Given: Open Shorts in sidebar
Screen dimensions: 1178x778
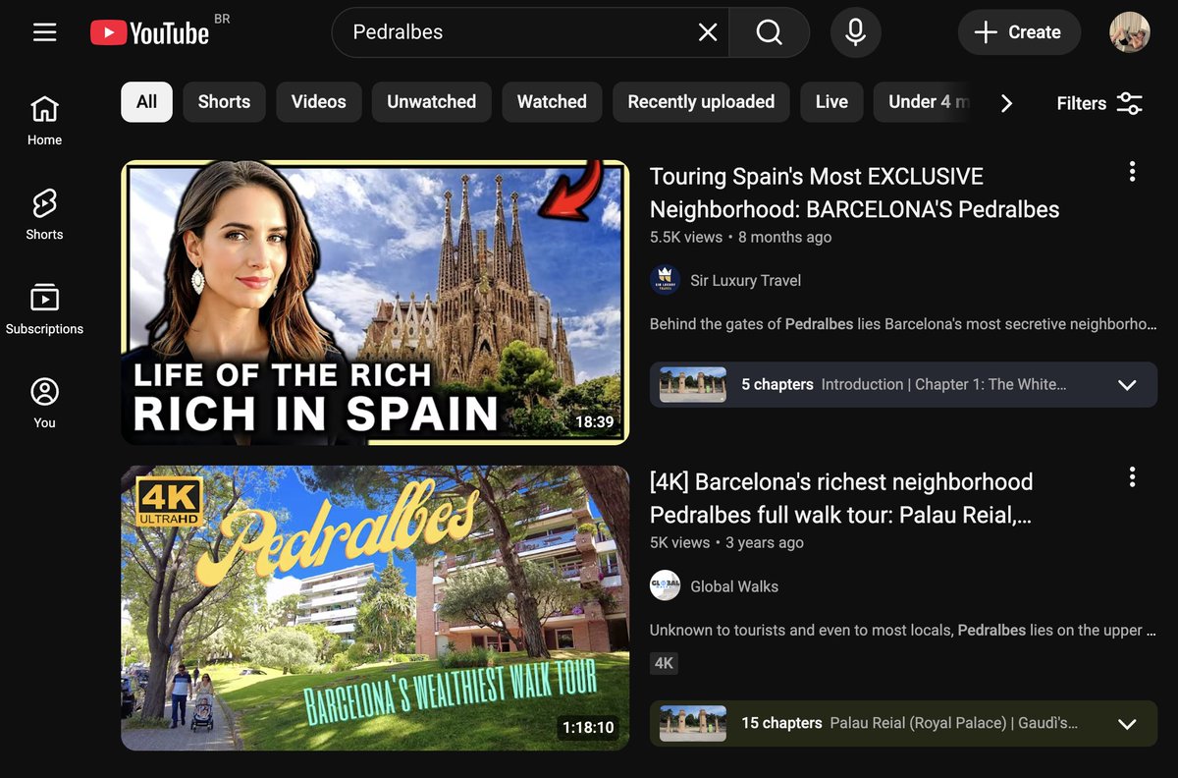Looking at the screenshot, I should [x=44, y=214].
